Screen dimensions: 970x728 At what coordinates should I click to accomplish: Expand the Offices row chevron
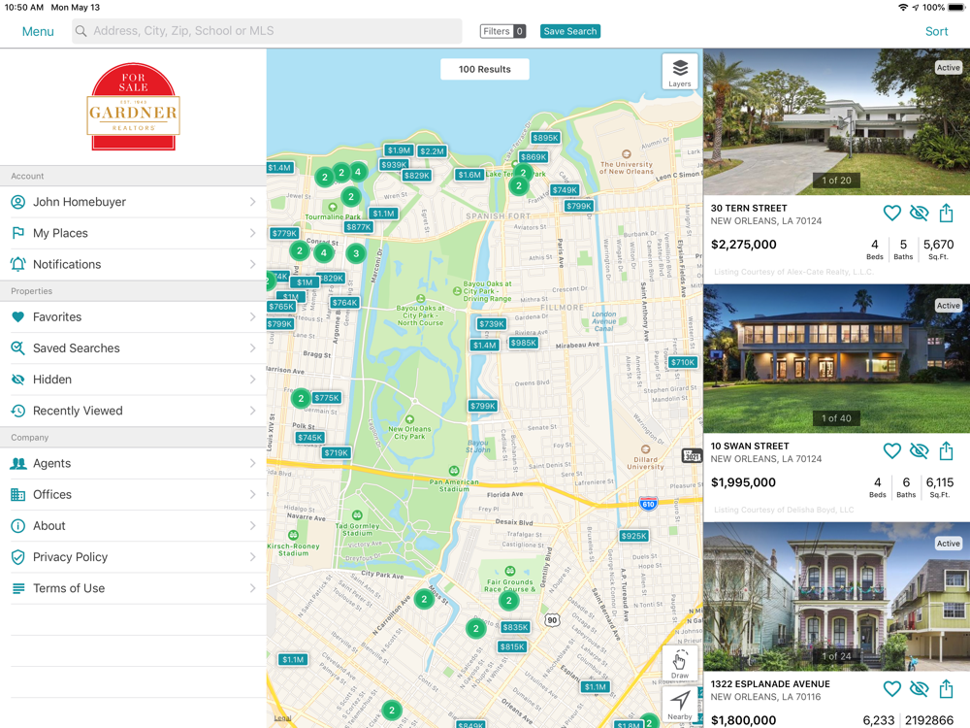(253, 495)
